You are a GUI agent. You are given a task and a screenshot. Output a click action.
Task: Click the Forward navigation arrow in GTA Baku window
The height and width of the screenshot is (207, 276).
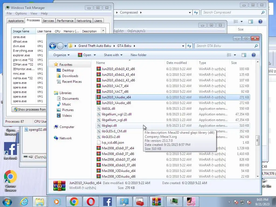click(60, 46)
